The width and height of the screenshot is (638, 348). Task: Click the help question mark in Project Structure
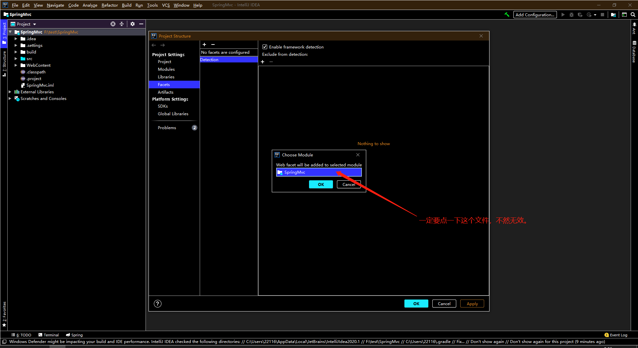pyautogui.click(x=158, y=304)
